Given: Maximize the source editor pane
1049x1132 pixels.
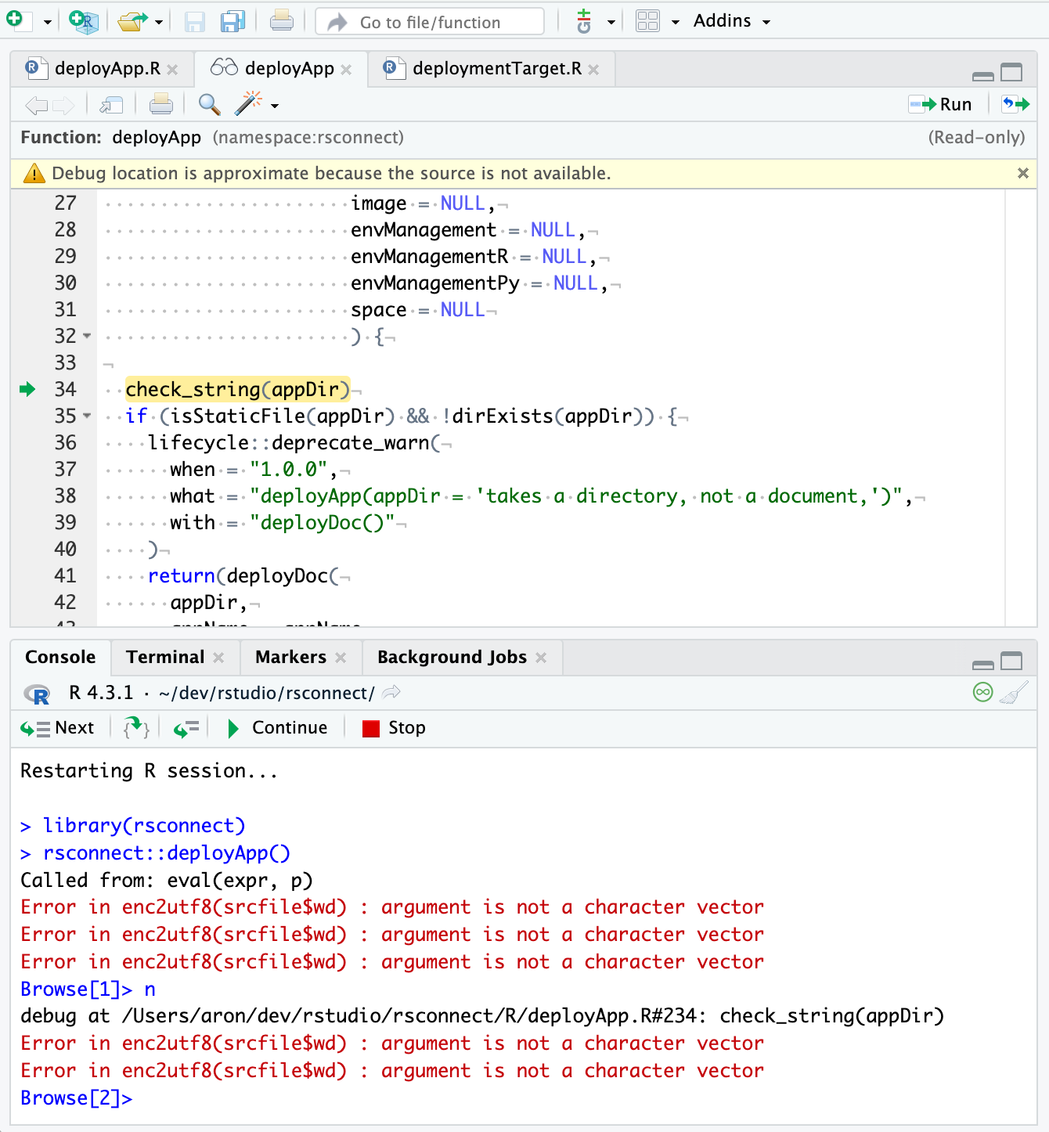Looking at the screenshot, I should [x=1011, y=73].
